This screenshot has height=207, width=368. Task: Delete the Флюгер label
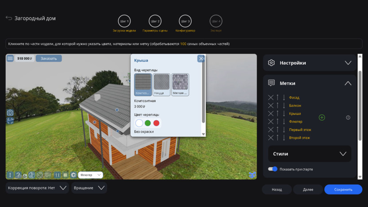(271, 122)
